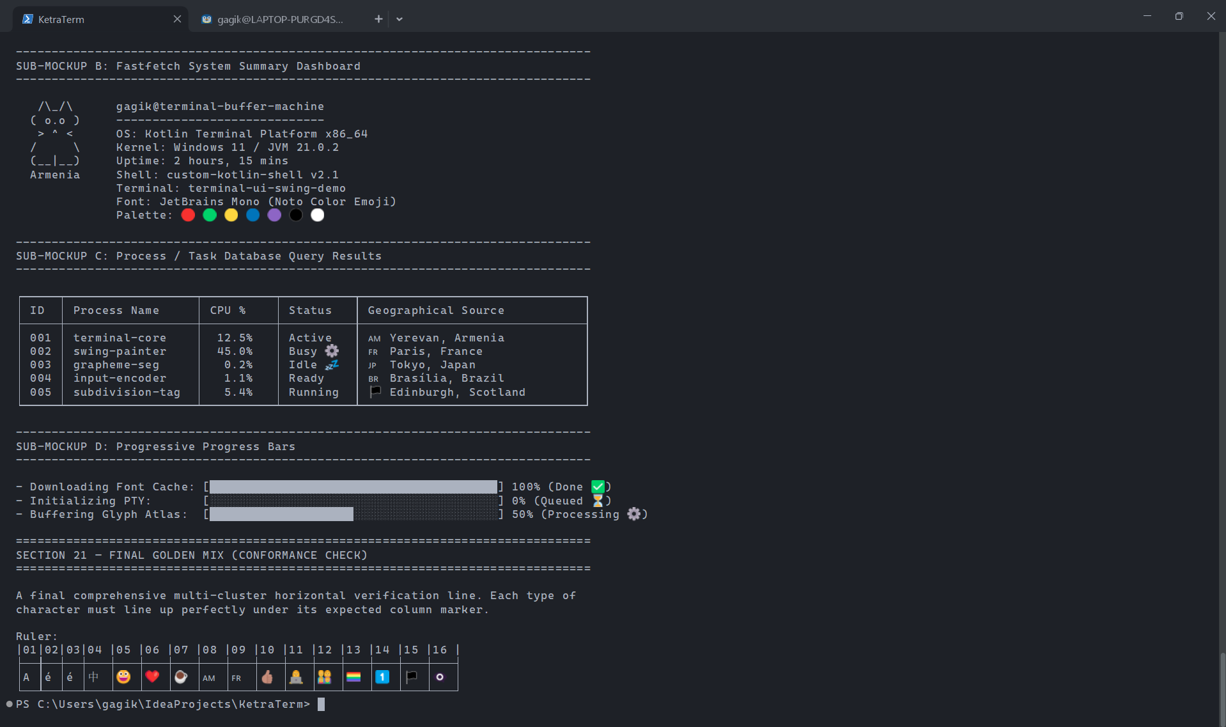Open a new terminal tab

pos(378,19)
